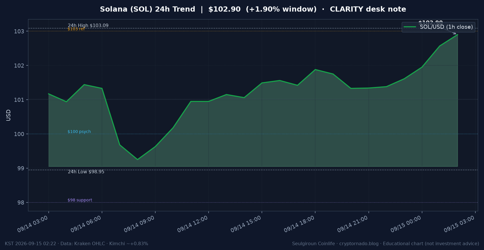Click the 102 y-axis tick value
The image size is (484, 250).
point(19,66)
